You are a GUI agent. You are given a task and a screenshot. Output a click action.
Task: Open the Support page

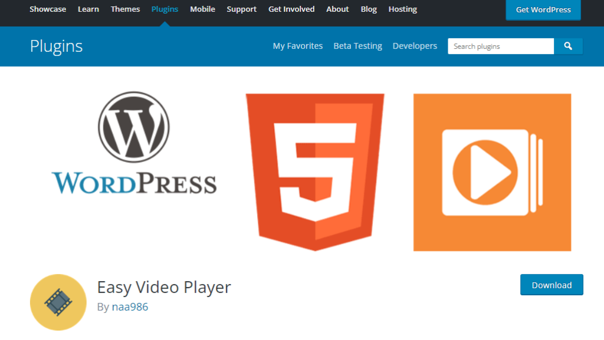point(241,9)
